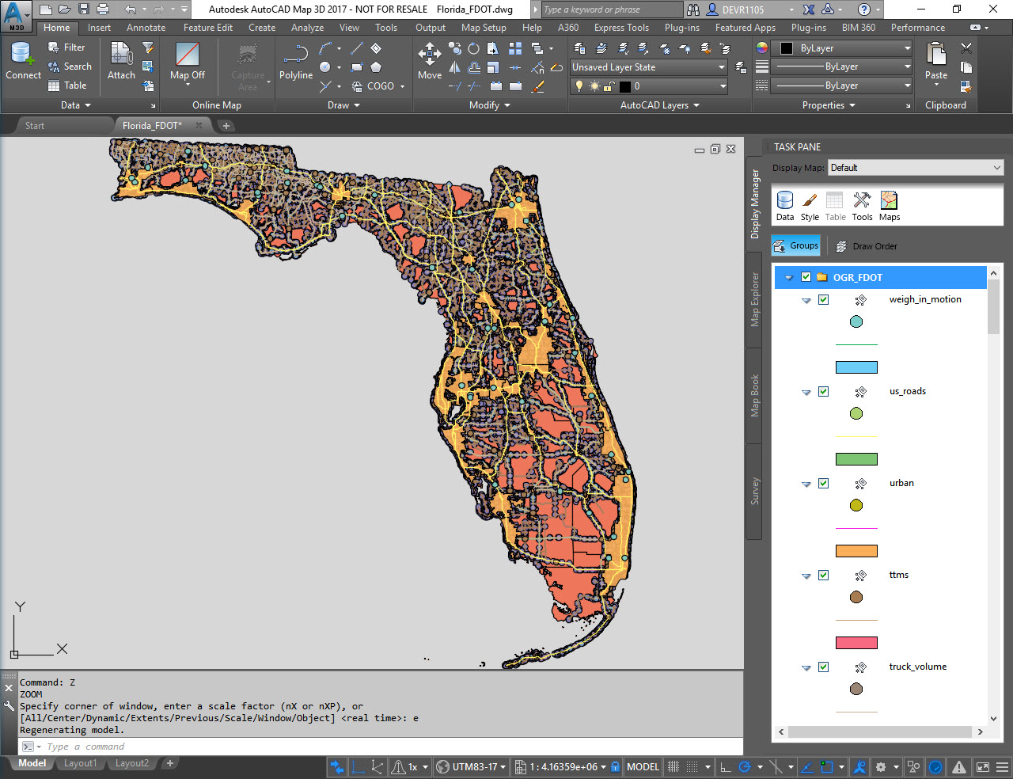
Task: Collapse the OGR_FDOT group
Action: [789, 278]
